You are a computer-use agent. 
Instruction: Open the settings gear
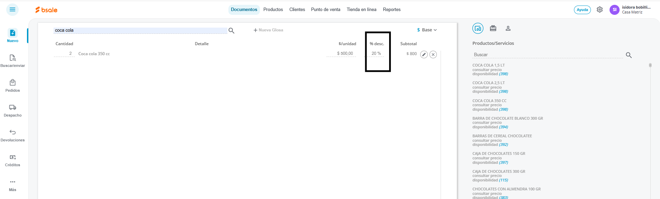pos(600,10)
